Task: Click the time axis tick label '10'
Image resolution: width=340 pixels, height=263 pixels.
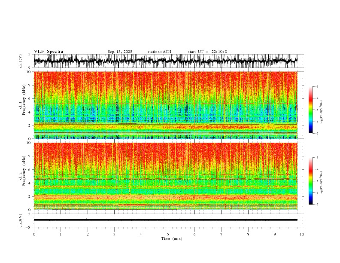Action: pyautogui.click(x=302, y=234)
